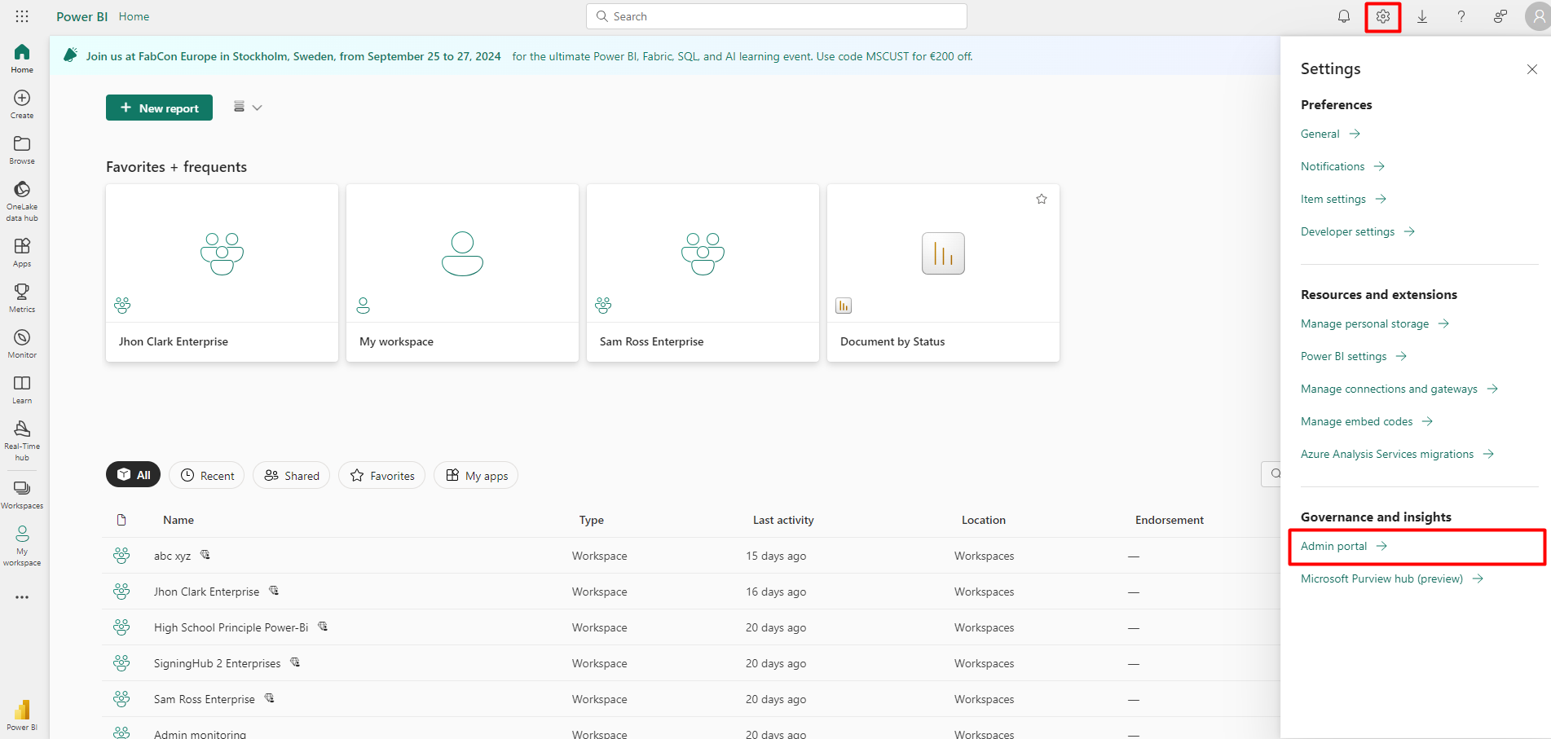Sort by Name column header
The image size is (1551, 739).
coord(178,520)
